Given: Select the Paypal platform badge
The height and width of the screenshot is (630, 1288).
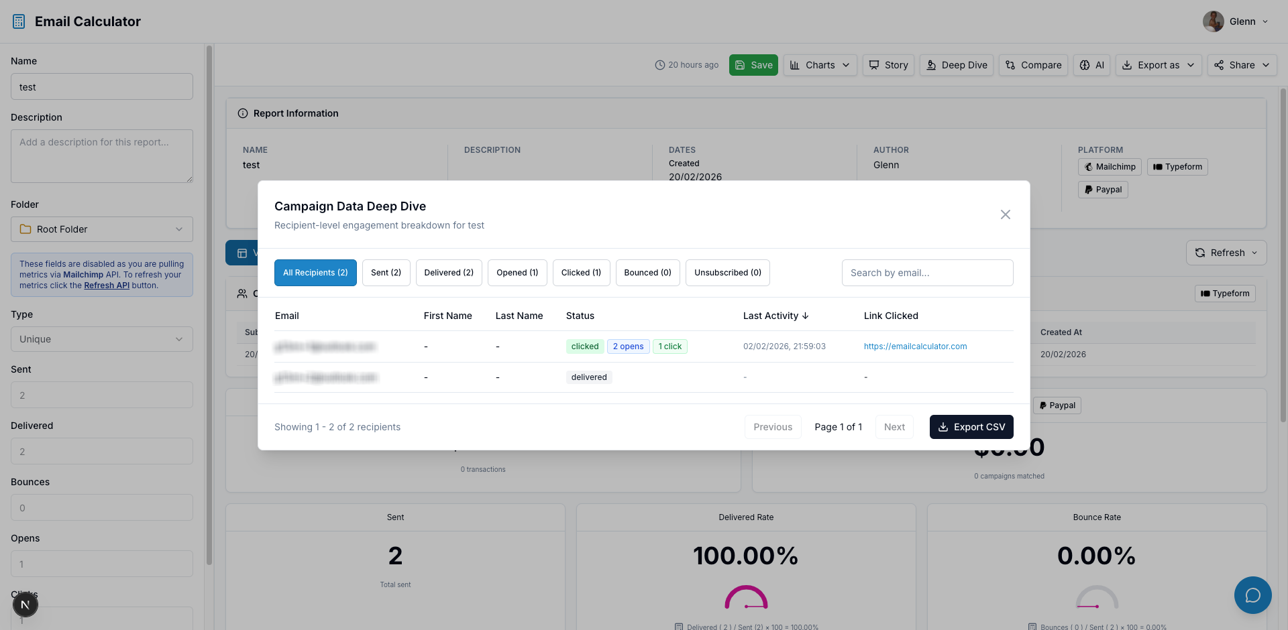Looking at the screenshot, I should coord(1102,190).
